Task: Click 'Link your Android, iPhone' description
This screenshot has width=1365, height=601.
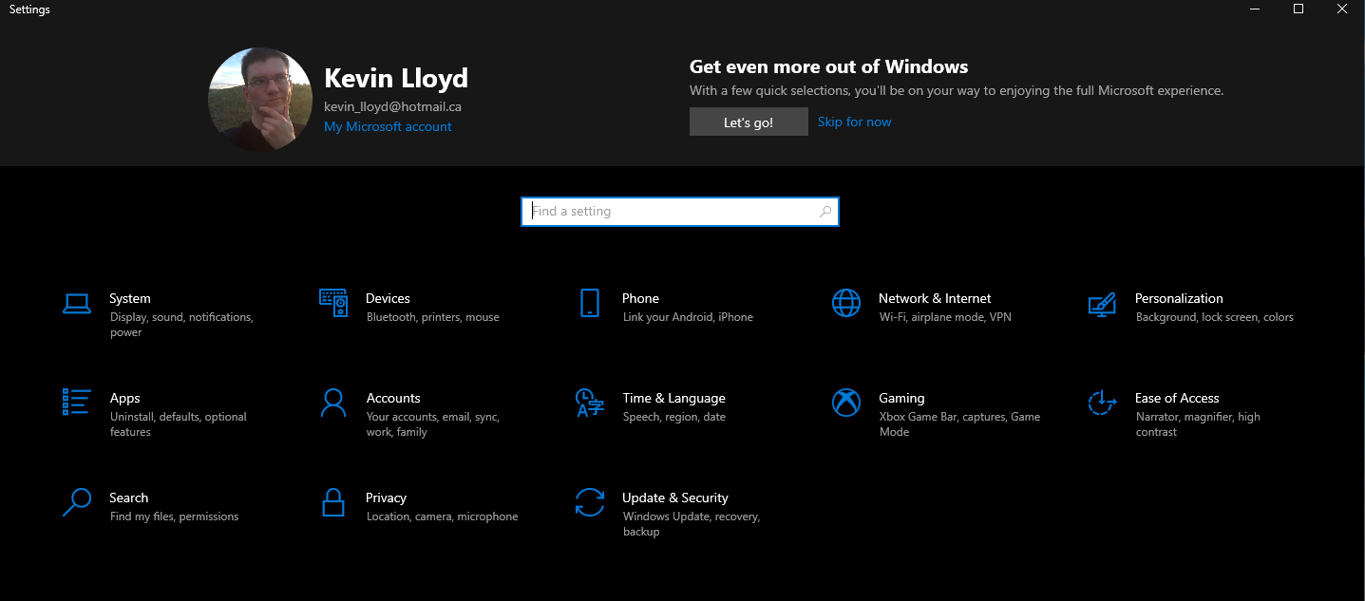Action: 688,317
